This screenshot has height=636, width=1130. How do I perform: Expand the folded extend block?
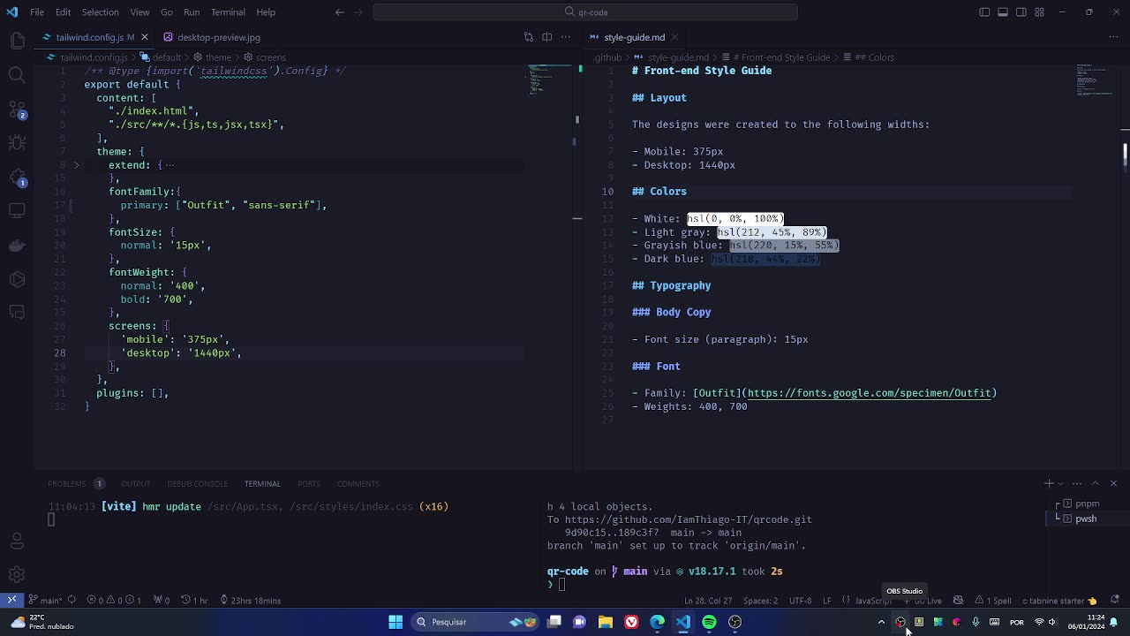click(76, 165)
